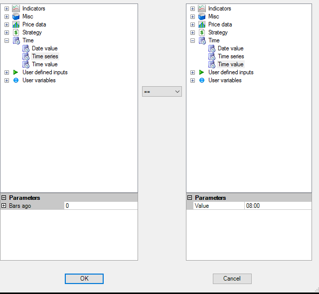Click the Bars ago parameter label
Image resolution: width=319 pixels, height=294 pixels.
pyautogui.click(x=20, y=206)
